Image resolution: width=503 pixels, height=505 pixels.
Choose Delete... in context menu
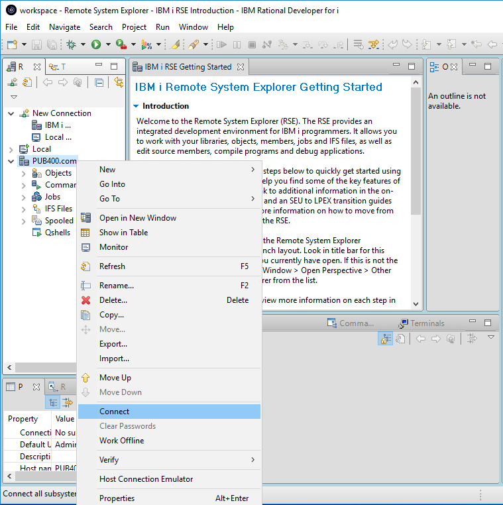(x=169, y=300)
